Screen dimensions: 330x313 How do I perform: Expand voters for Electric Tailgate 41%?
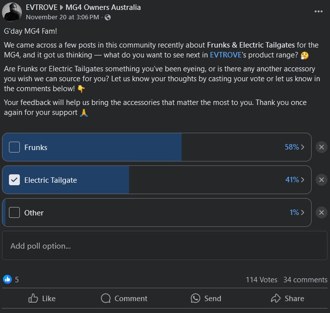(x=295, y=180)
